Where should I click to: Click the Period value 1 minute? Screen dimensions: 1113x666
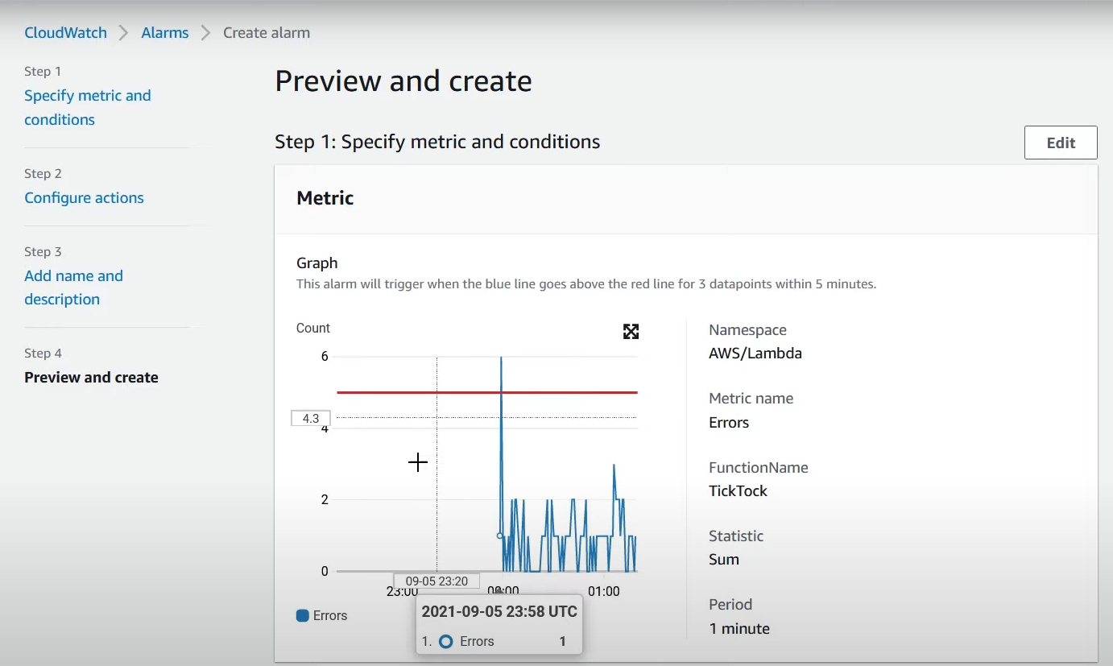(x=739, y=628)
